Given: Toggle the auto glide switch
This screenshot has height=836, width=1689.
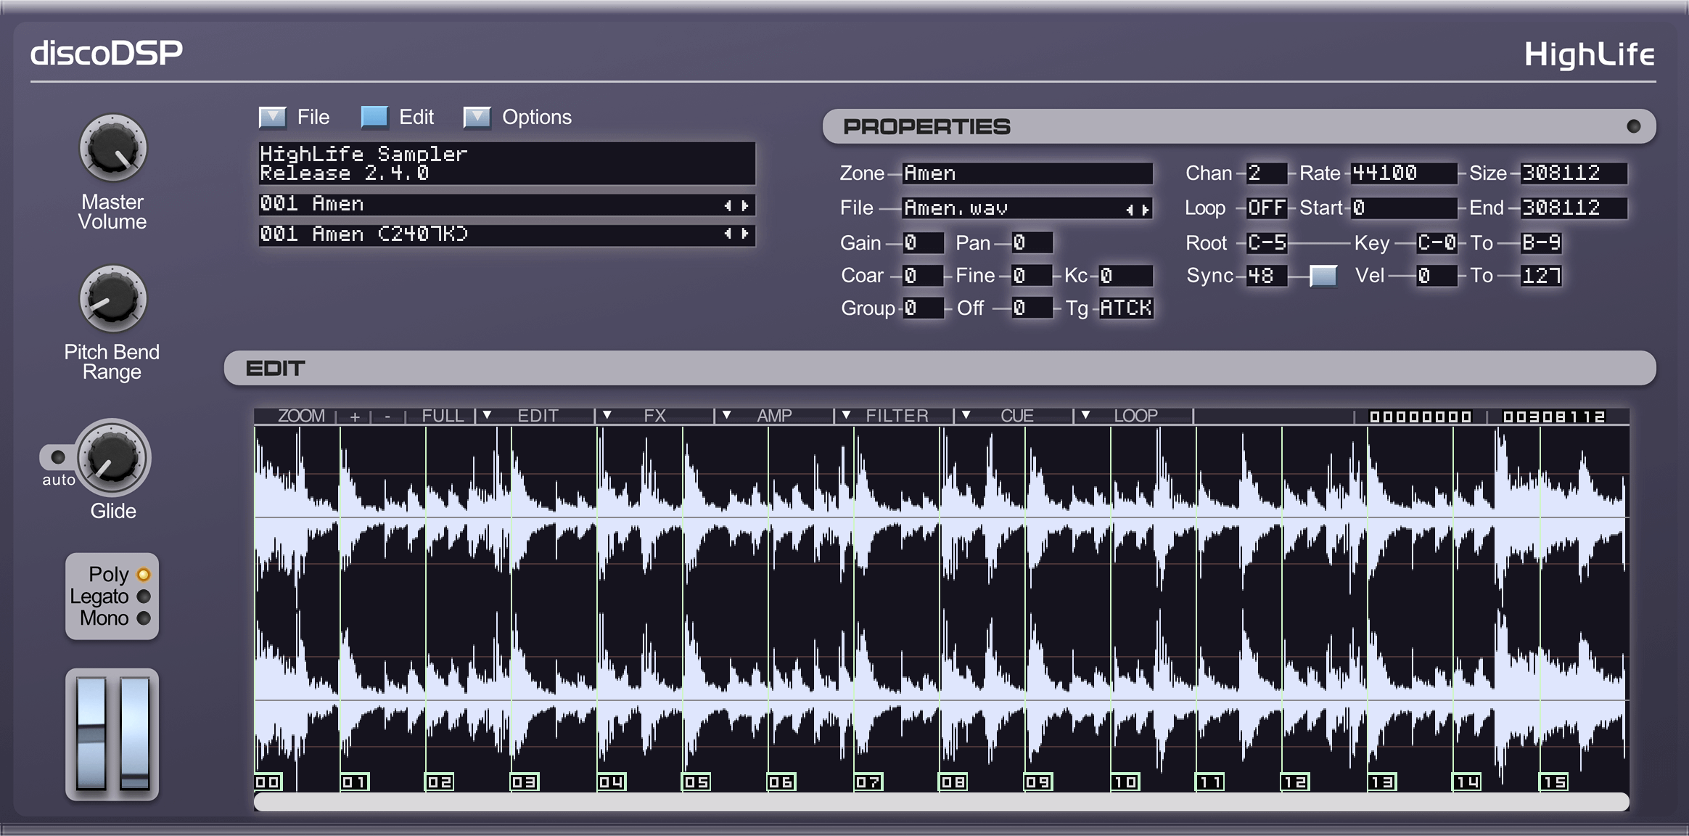Looking at the screenshot, I should [x=57, y=456].
